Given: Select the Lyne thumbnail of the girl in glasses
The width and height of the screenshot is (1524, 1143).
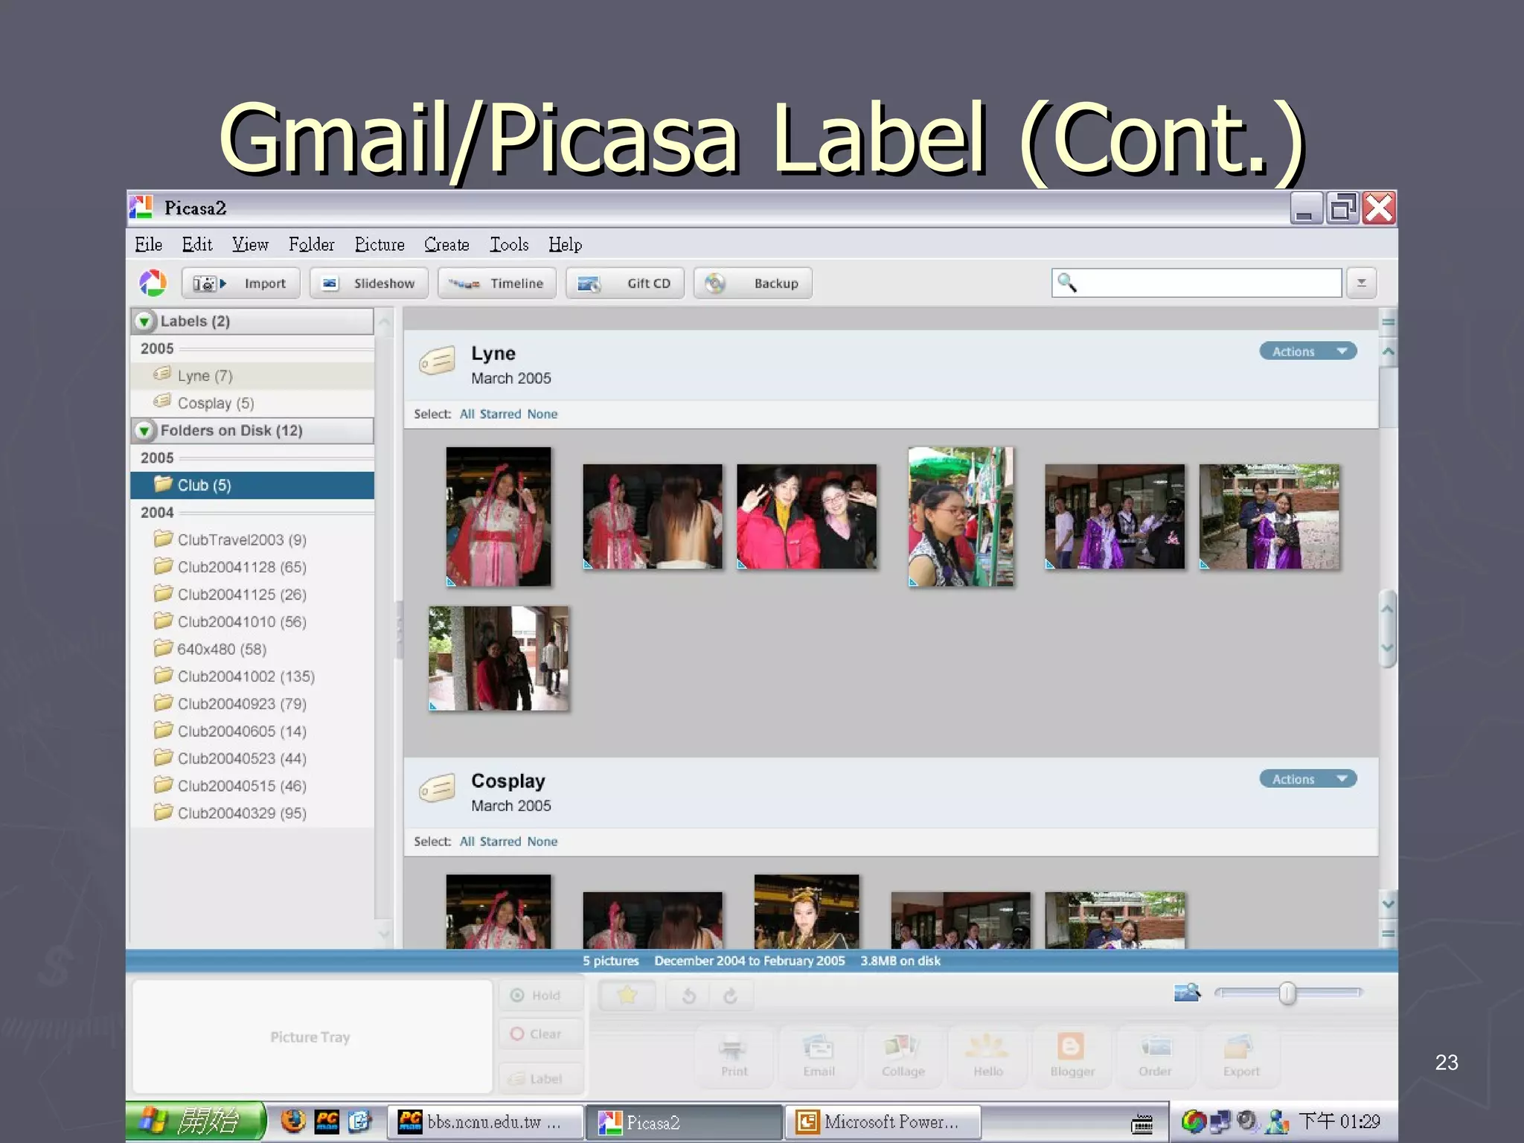Looking at the screenshot, I should pyautogui.click(x=961, y=516).
